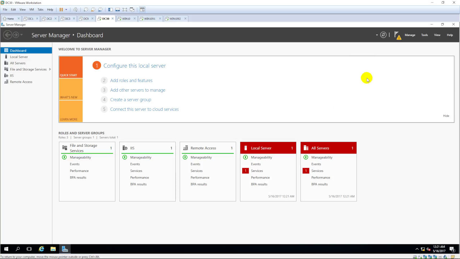Open the Manage menu

[x=410, y=35]
